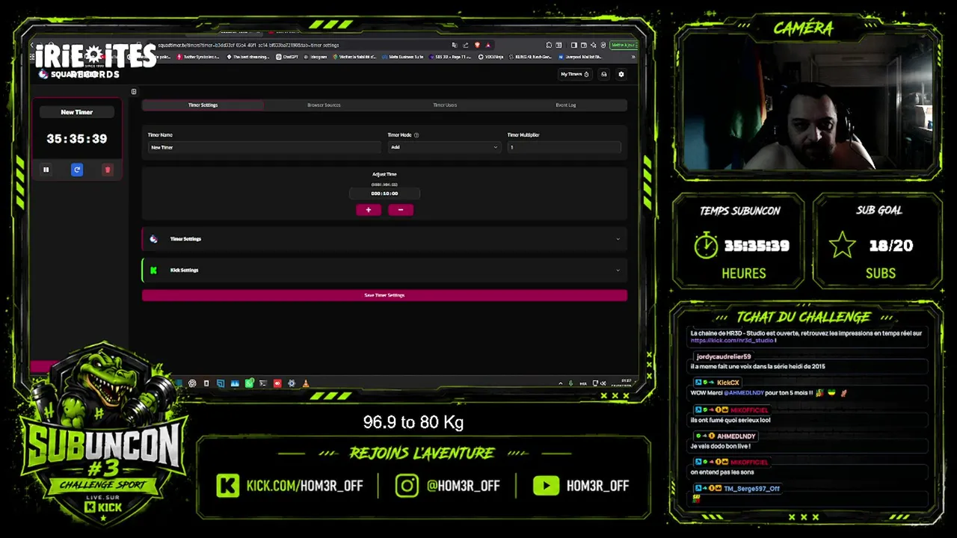Collapse the sidebar with the panel toggle icon
The height and width of the screenshot is (538, 957).
pos(134,92)
